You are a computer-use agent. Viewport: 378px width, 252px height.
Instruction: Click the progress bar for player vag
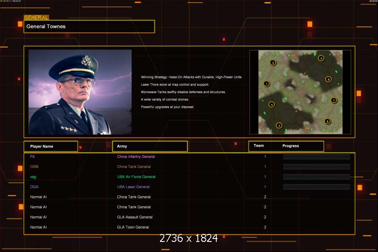[x=317, y=177]
